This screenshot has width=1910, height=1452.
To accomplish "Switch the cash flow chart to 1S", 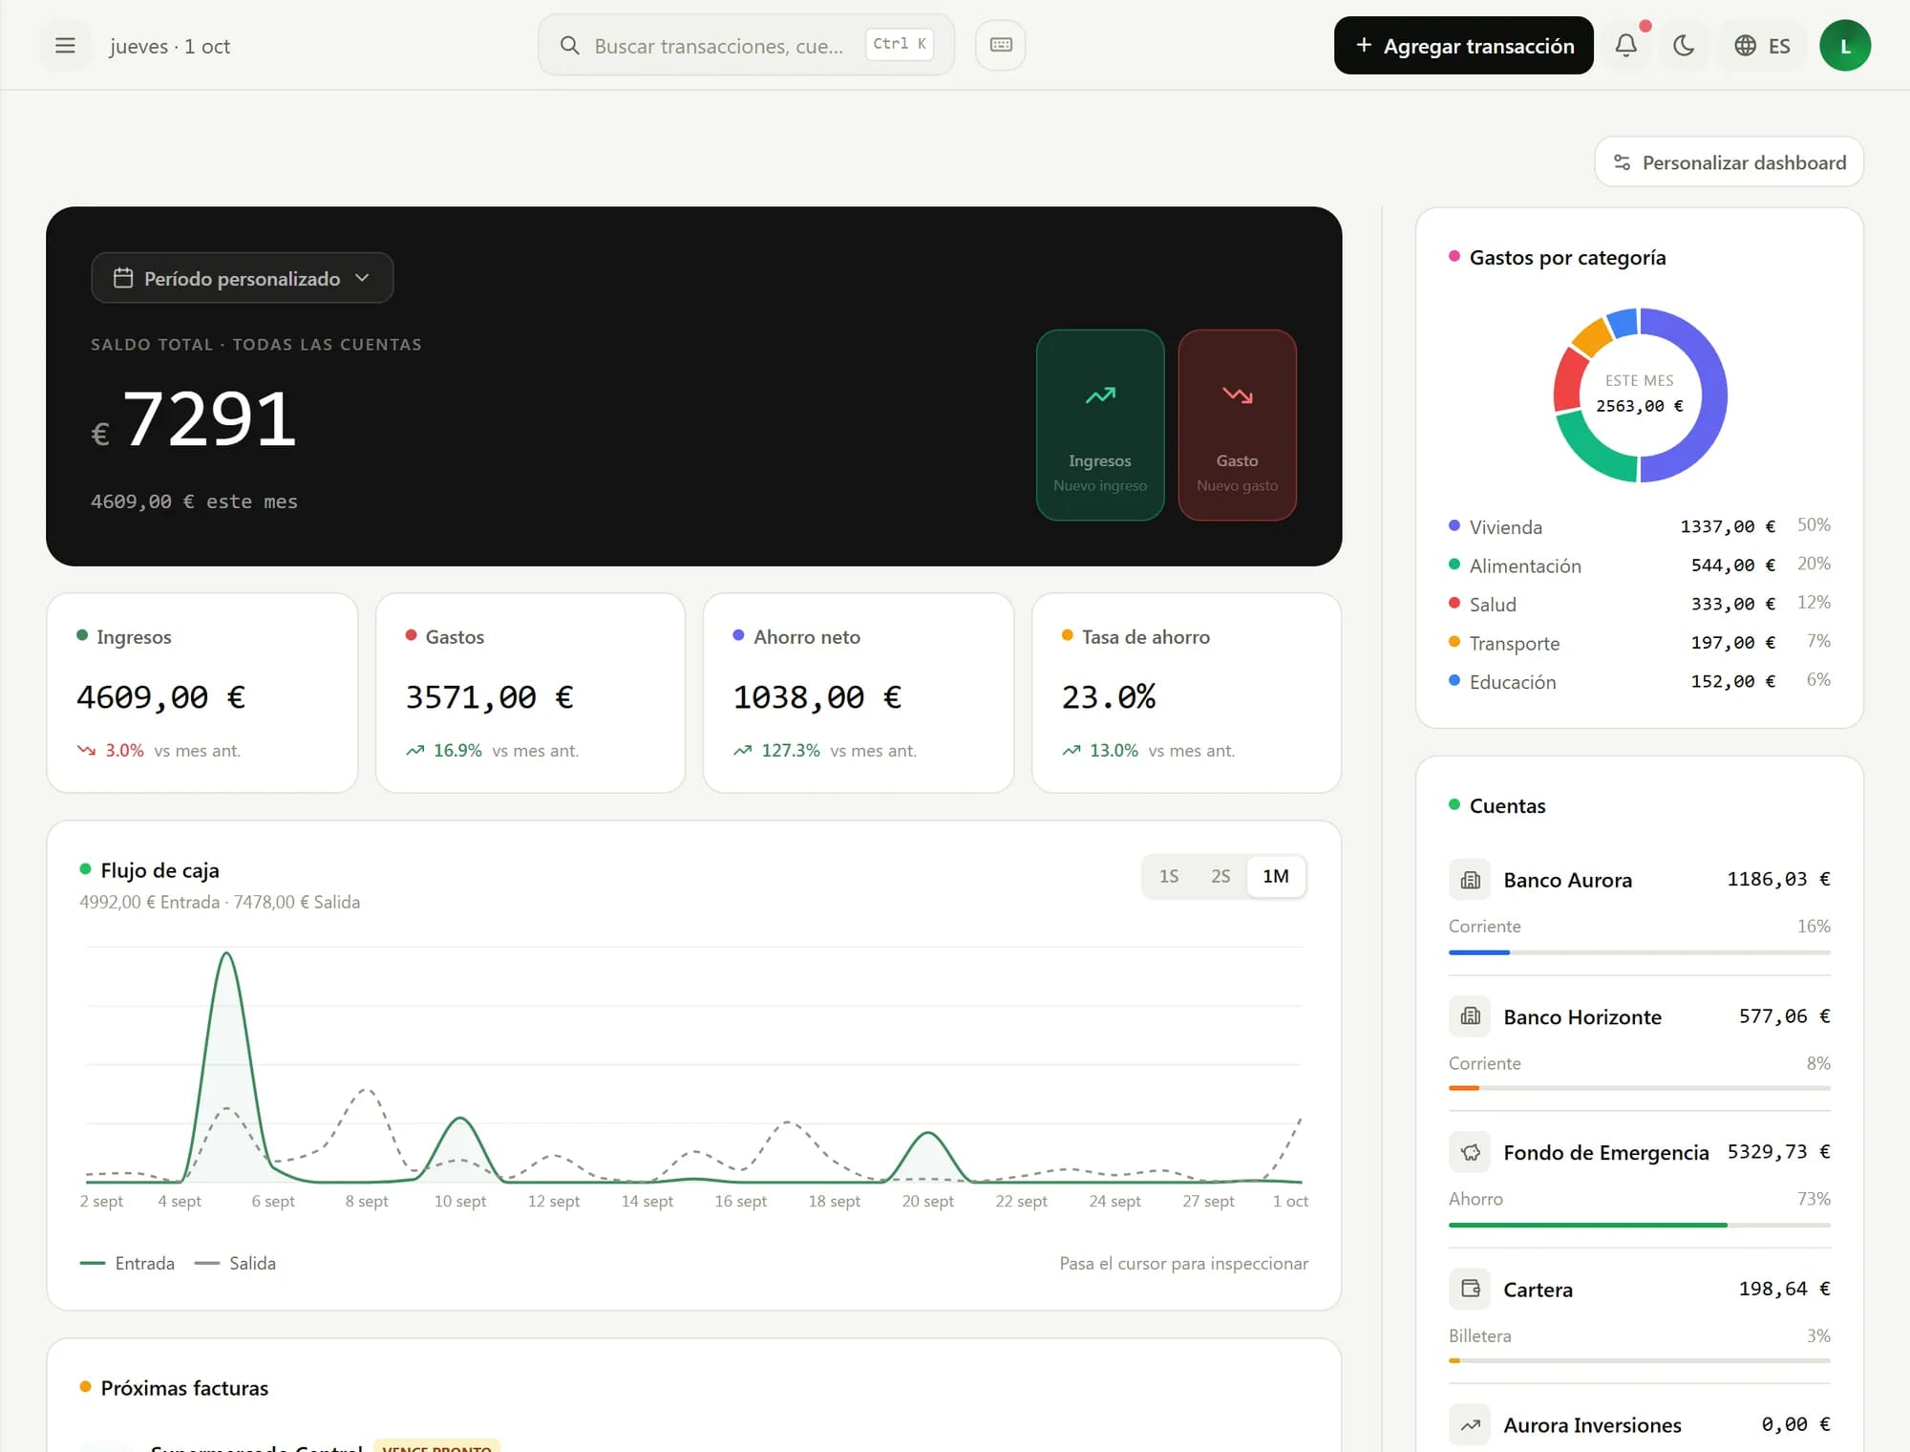I will tap(1169, 876).
